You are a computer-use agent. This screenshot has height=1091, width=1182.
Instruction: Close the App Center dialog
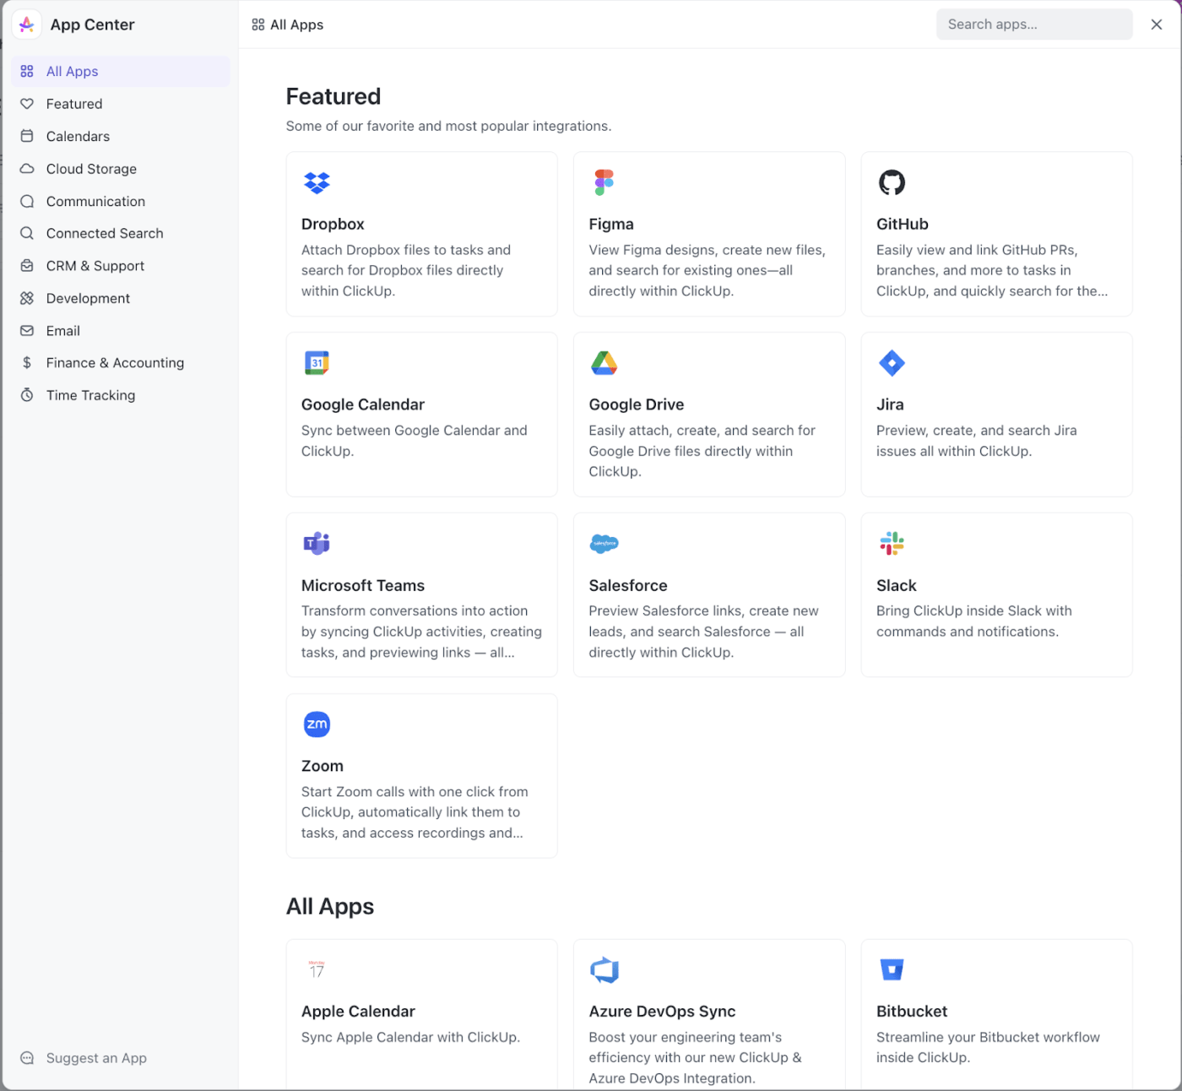(1157, 24)
